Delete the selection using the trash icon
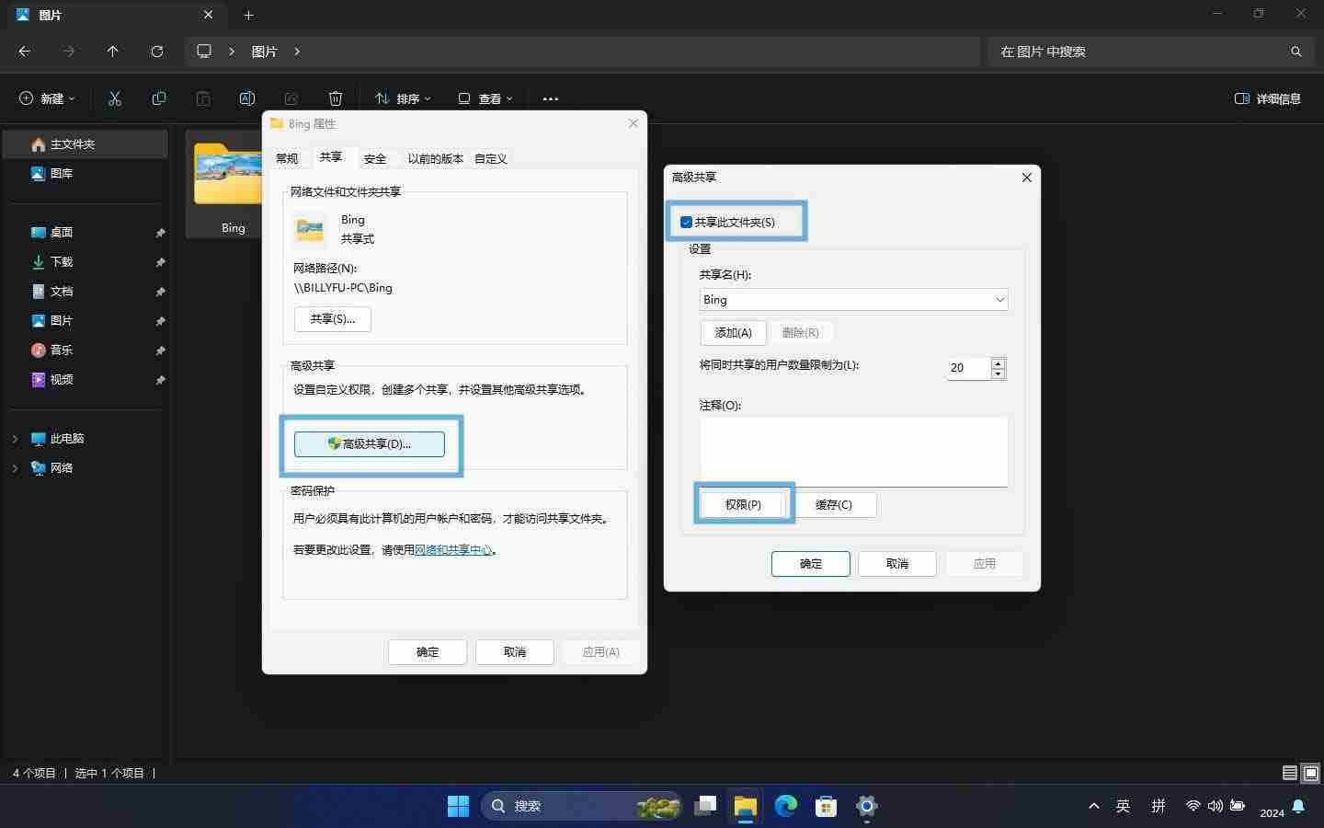The height and width of the screenshot is (828, 1324). pos(335,98)
